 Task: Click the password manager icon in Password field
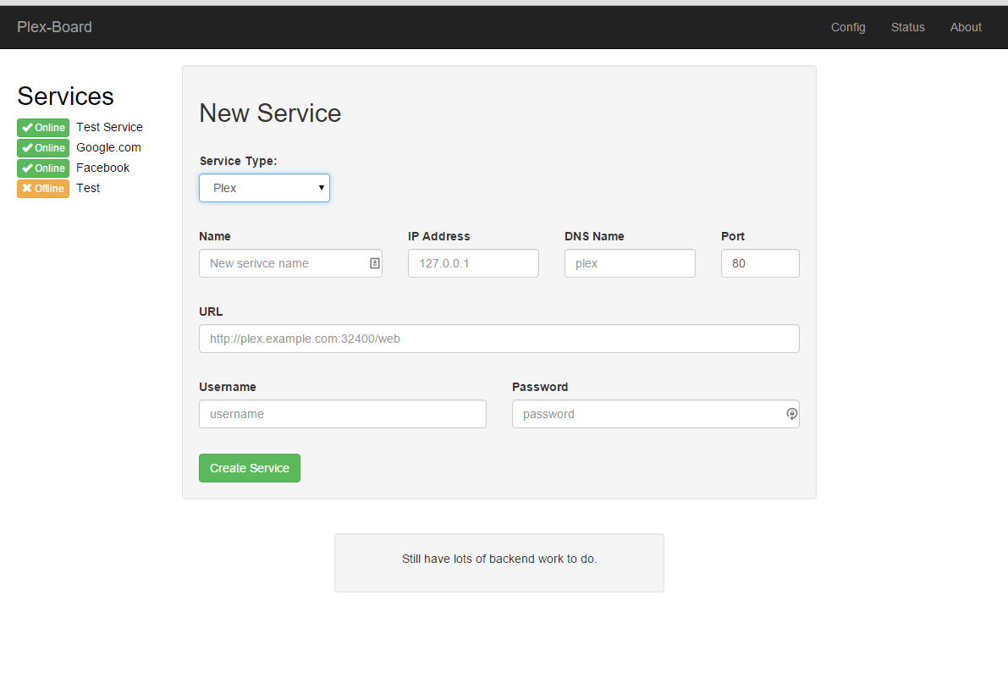click(x=792, y=414)
